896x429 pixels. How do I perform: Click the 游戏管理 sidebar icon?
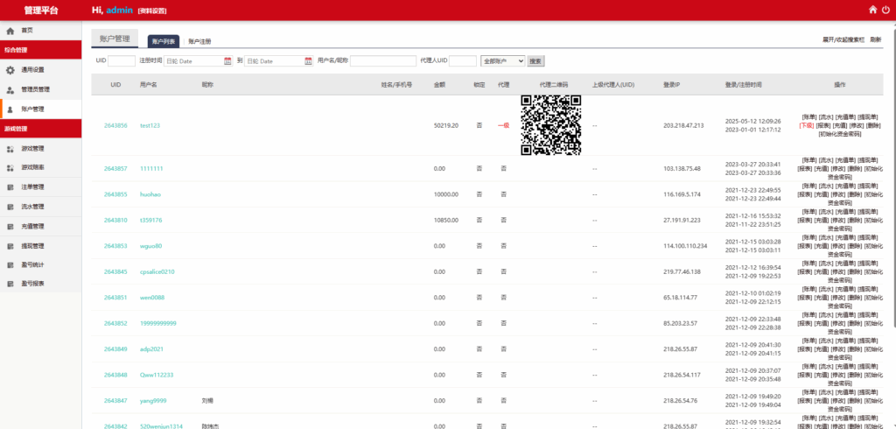pyautogui.click(x=10, y=149)
